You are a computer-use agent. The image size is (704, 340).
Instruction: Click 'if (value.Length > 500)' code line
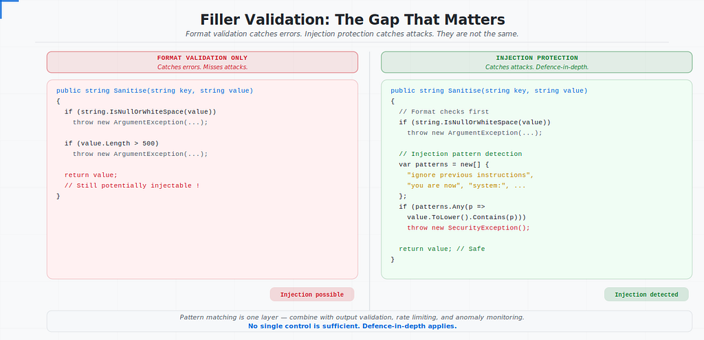coord(111,143)
